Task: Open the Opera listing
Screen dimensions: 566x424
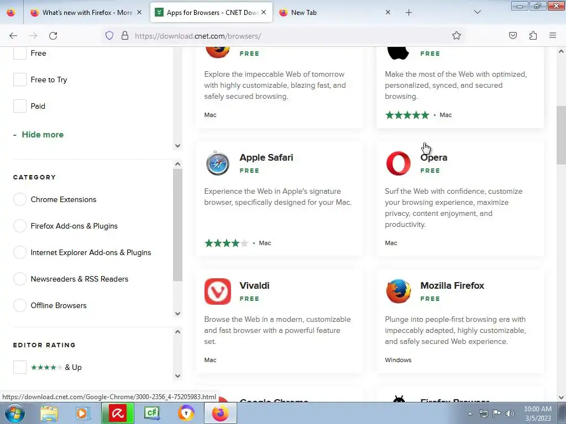Action: coord(434,157)
